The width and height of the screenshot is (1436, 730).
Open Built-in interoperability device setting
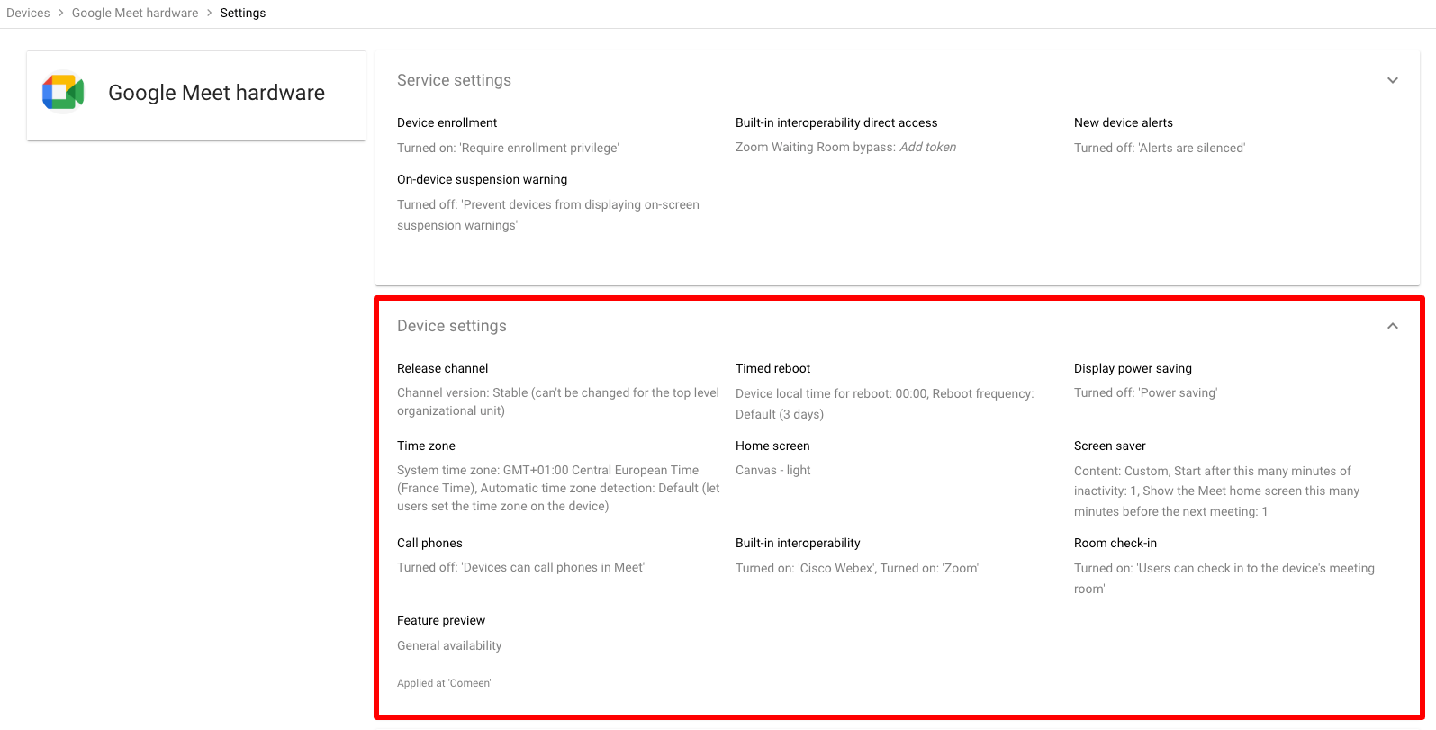point(798,543)
